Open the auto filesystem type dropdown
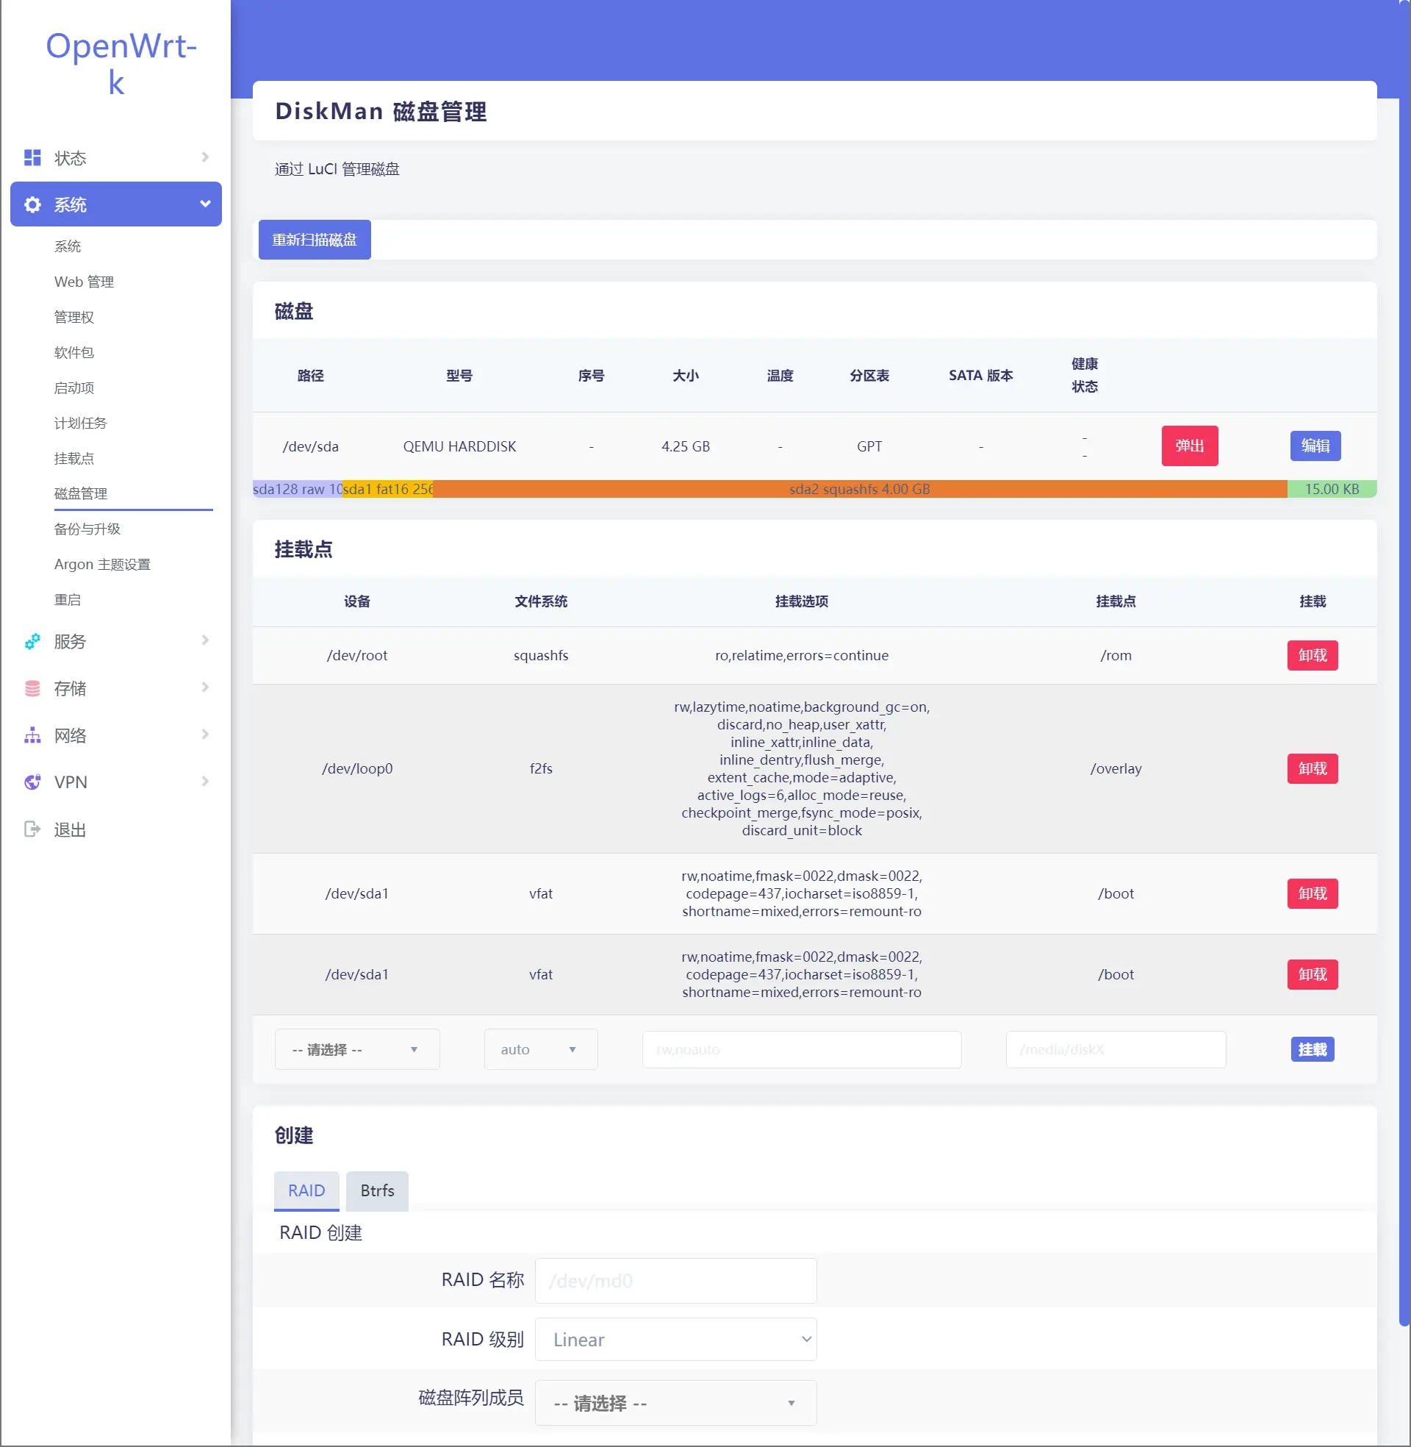Viewport: 1411px width, 1447px height. click(540, 1050)
